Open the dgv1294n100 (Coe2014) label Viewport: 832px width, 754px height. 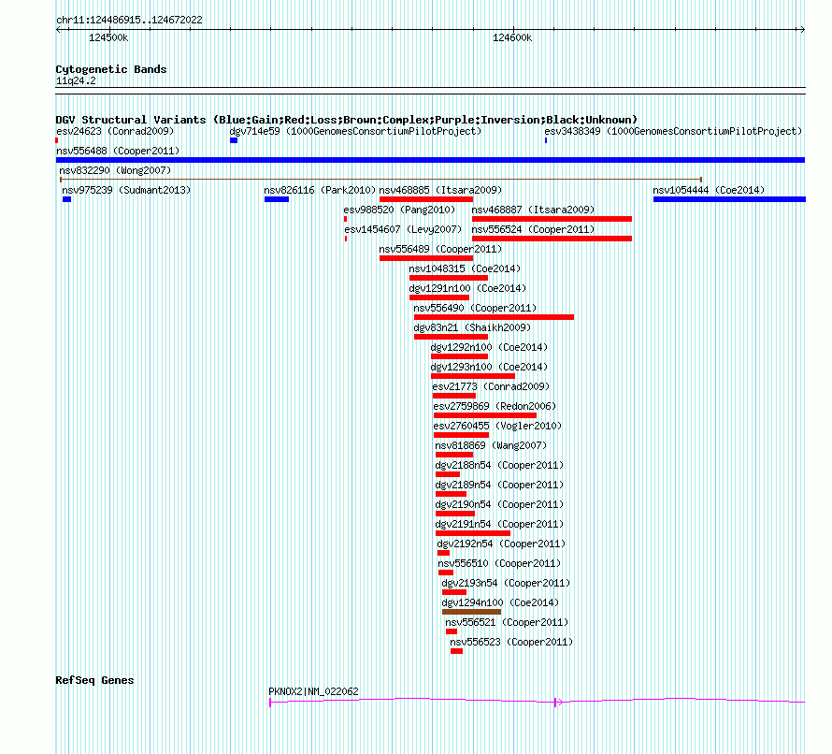pos(500,602)
